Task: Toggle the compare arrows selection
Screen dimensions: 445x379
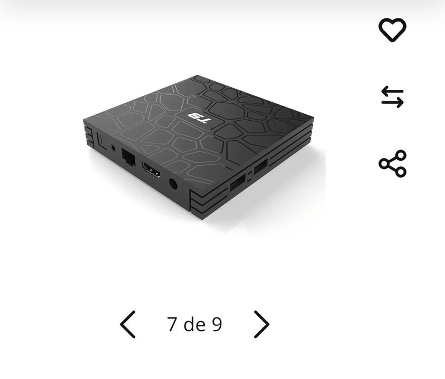Action: [392, 97]
